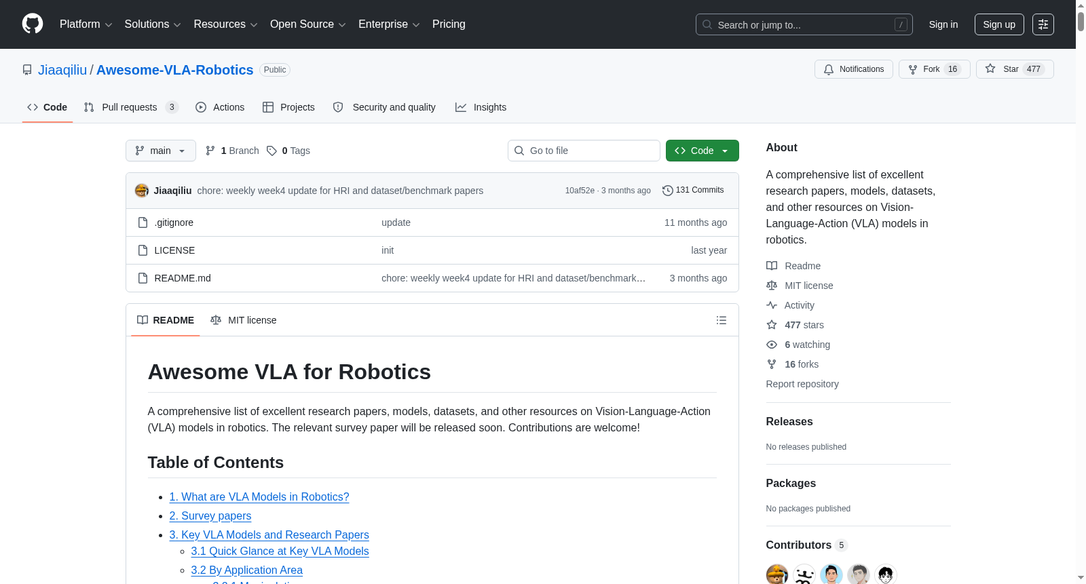
Task: Click the eye icon beside 6 watching
Action: click(x=772, y=345)
